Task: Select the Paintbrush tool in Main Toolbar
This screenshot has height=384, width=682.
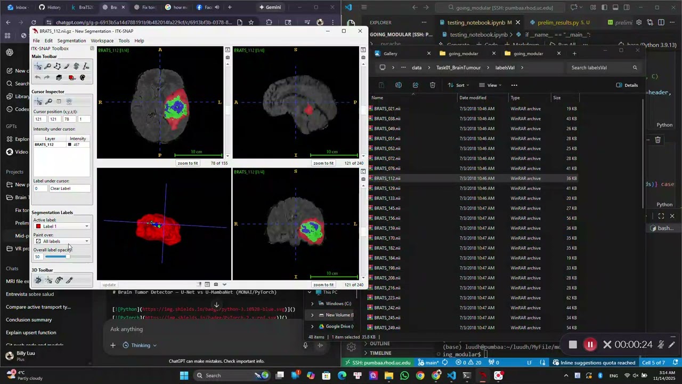Action: click(67, 67)
